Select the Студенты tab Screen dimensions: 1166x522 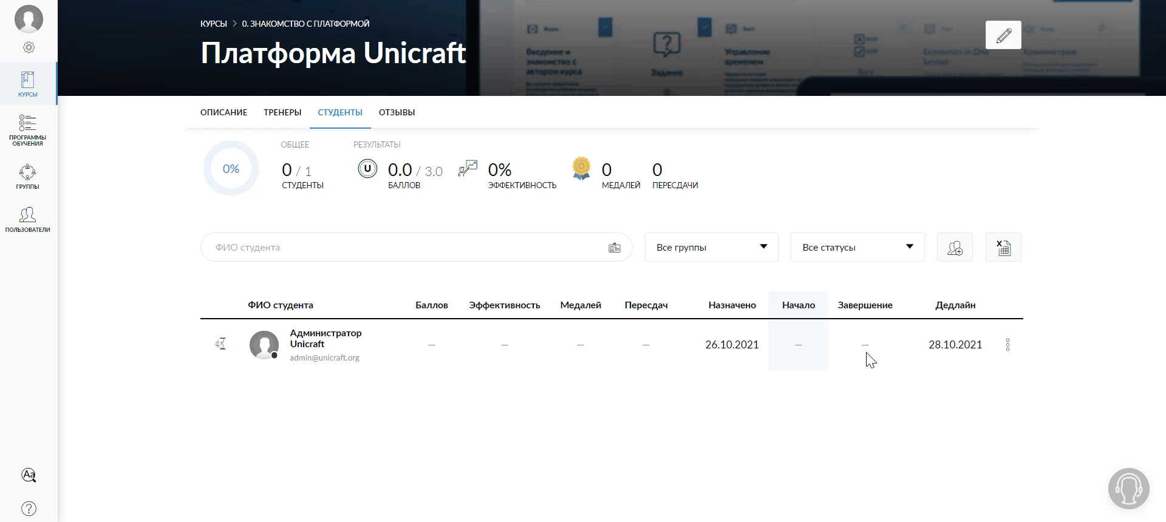point(340,112)
